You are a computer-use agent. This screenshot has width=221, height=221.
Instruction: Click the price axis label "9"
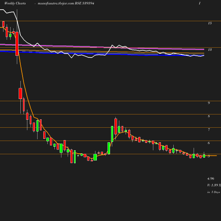(x=209, y=103)
